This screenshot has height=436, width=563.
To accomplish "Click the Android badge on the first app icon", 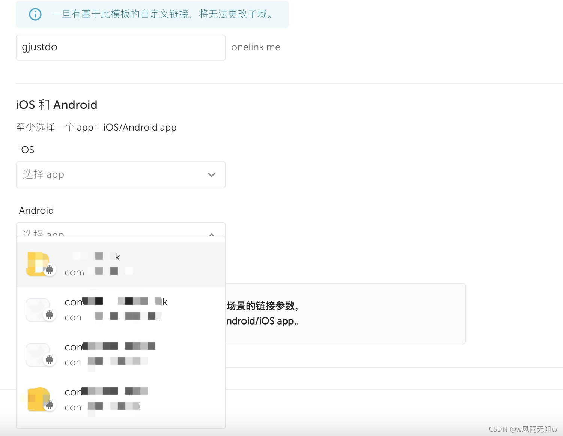I will click(x=50, y=269).
